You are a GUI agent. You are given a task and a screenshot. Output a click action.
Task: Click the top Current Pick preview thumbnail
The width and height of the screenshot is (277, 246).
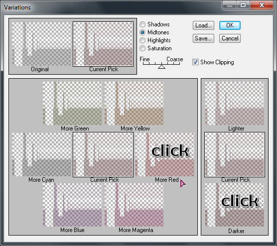(103, 44)
